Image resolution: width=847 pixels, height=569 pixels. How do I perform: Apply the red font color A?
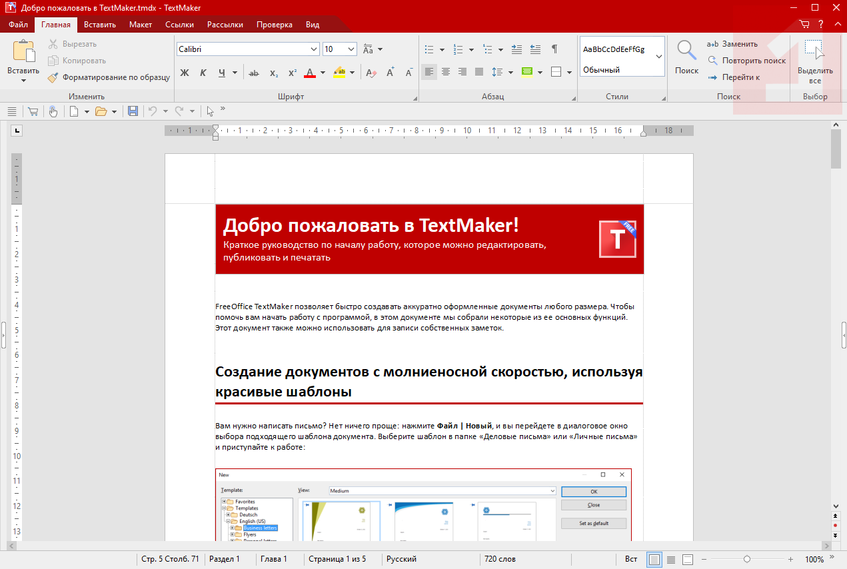tap(309, 73)
